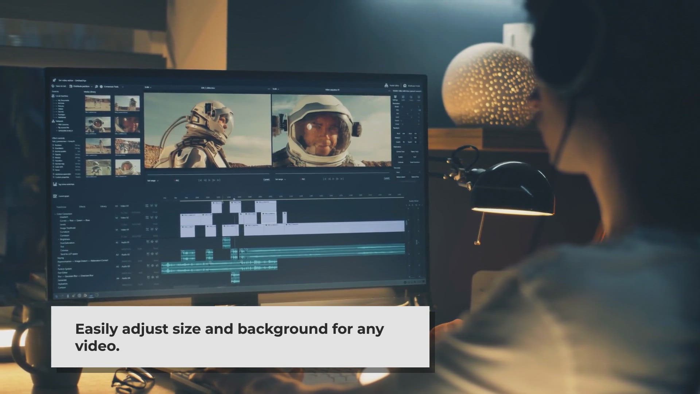
Task: Click the Workspace mode icon
Action: (x=405, y=86)
